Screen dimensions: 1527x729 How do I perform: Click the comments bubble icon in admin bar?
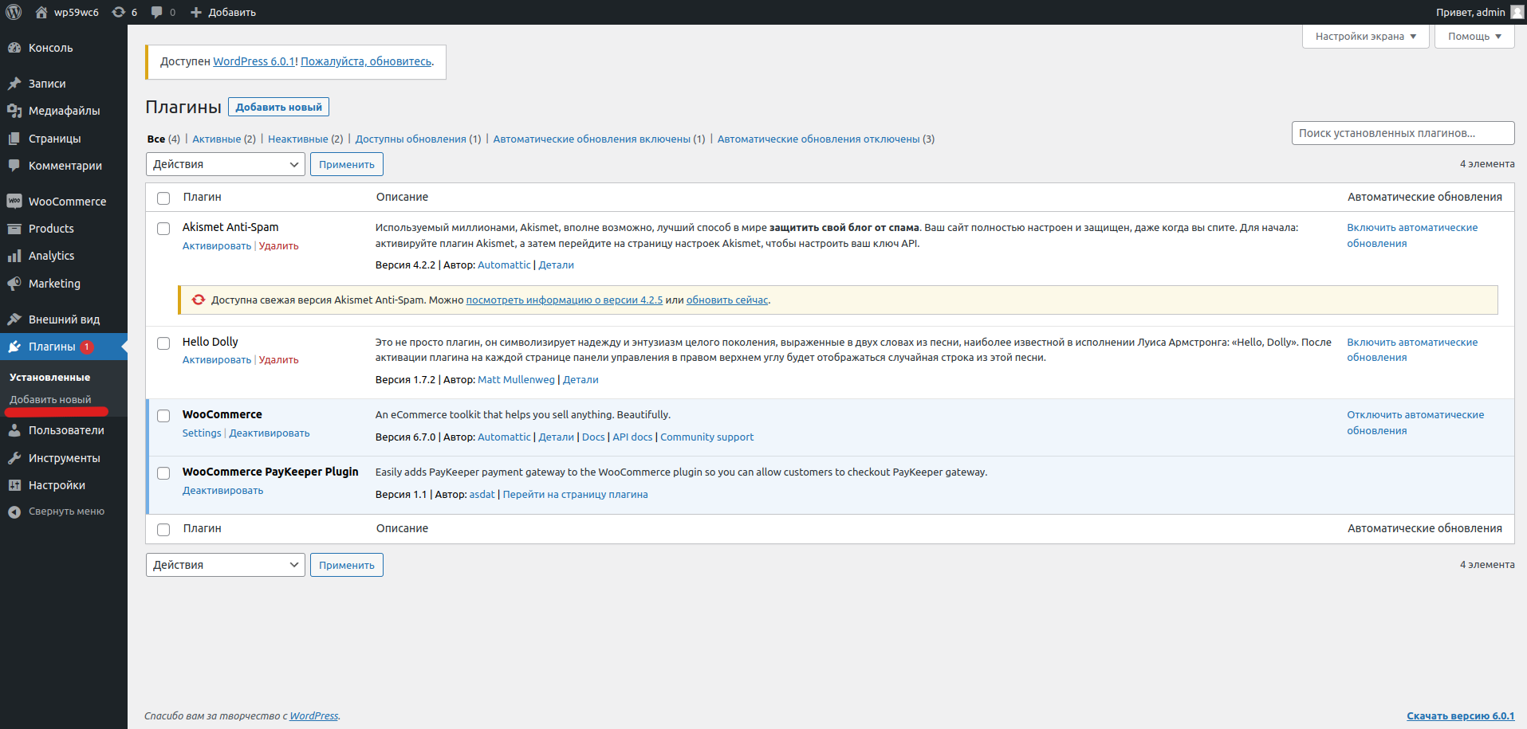click(157, 12)
